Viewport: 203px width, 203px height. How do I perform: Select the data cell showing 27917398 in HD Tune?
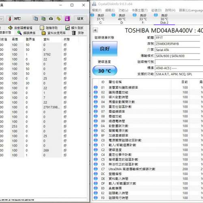coord(51,107)
